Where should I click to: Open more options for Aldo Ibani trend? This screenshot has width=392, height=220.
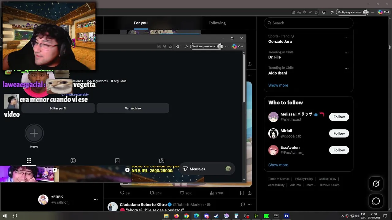346,69
